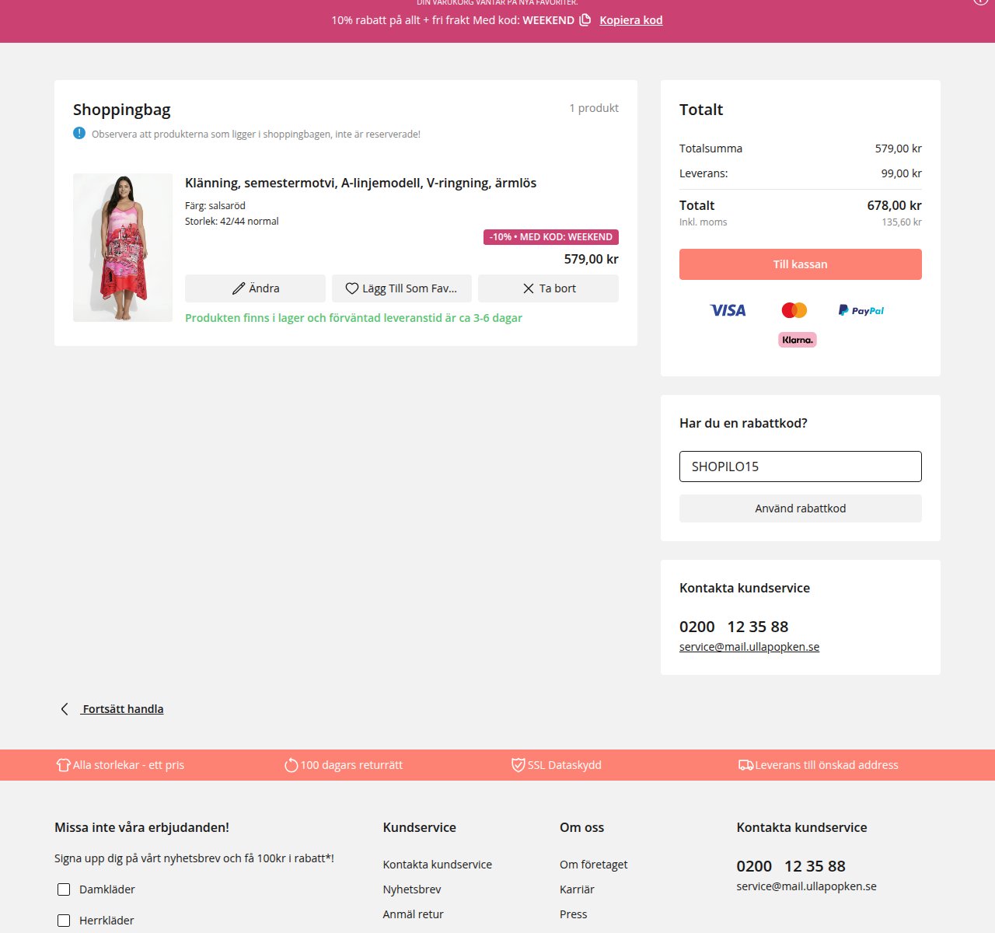Click the item price 579,00 kr in the shopping bag

click(592, 259)
